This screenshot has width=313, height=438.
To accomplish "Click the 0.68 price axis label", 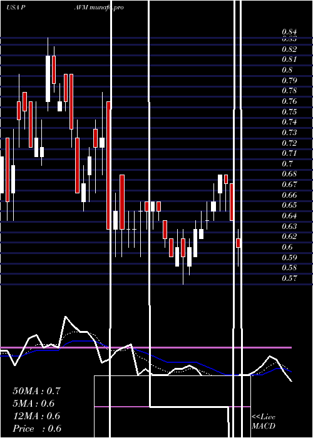I will (x=289, y=174).
